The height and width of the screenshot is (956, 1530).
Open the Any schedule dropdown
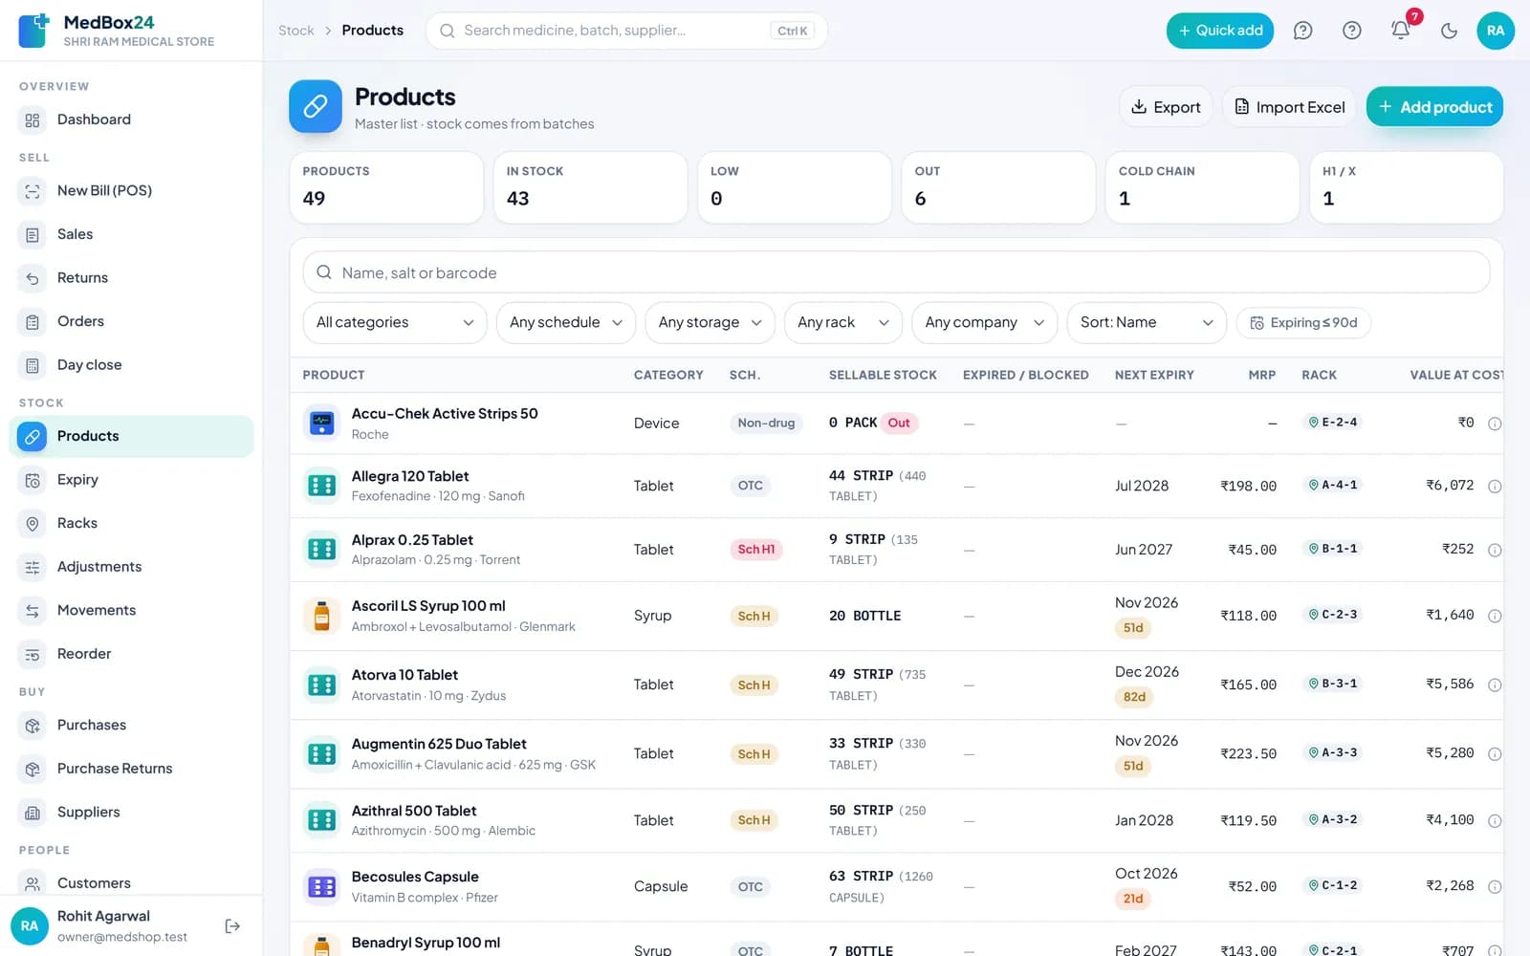pos(566,322)
